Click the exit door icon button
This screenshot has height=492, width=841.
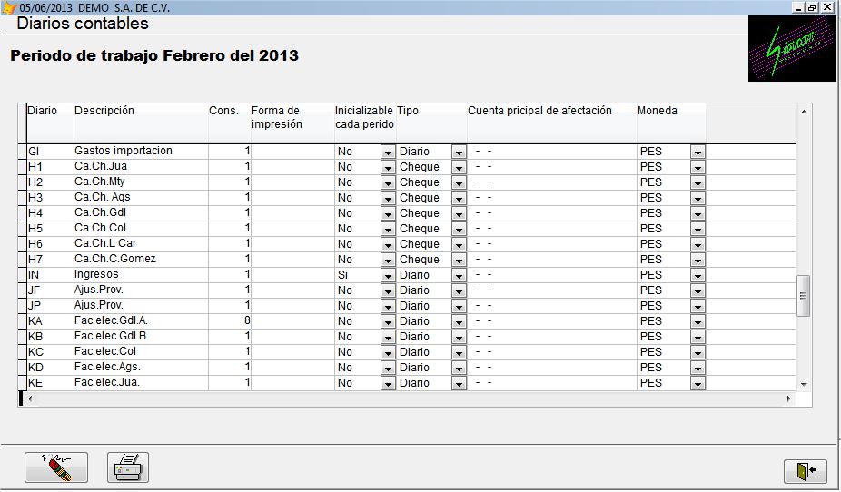806,471
